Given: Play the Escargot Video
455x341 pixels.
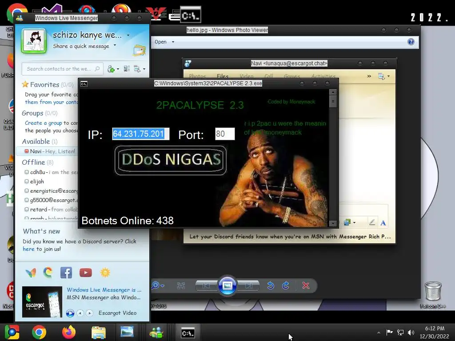Looking at the screenshot, I should click(x=70, y=313).
